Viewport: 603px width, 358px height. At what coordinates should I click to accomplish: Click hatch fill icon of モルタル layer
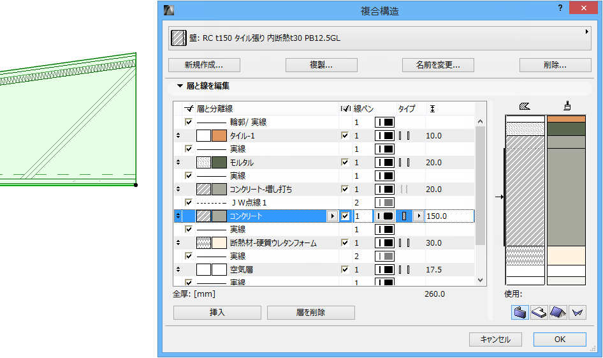tap(203, 163)
